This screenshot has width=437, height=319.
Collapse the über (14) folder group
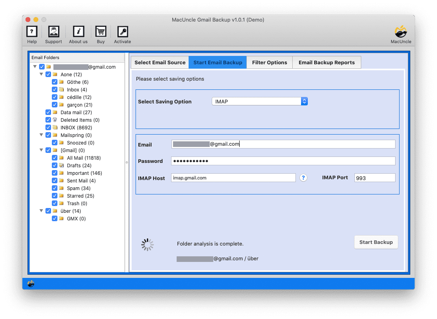click(41, 211)
